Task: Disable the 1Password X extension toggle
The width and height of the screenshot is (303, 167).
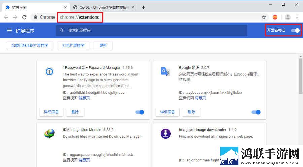Action: [x=140, y=112]
